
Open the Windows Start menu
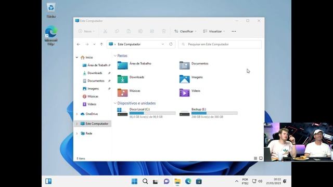(134, 181)
